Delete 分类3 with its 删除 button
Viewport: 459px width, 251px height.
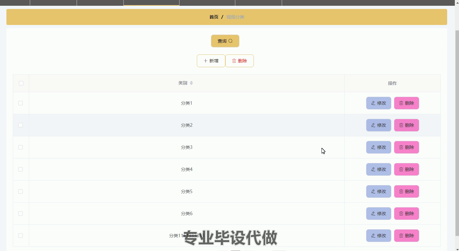pyautogui.click(x=406, y=147)
